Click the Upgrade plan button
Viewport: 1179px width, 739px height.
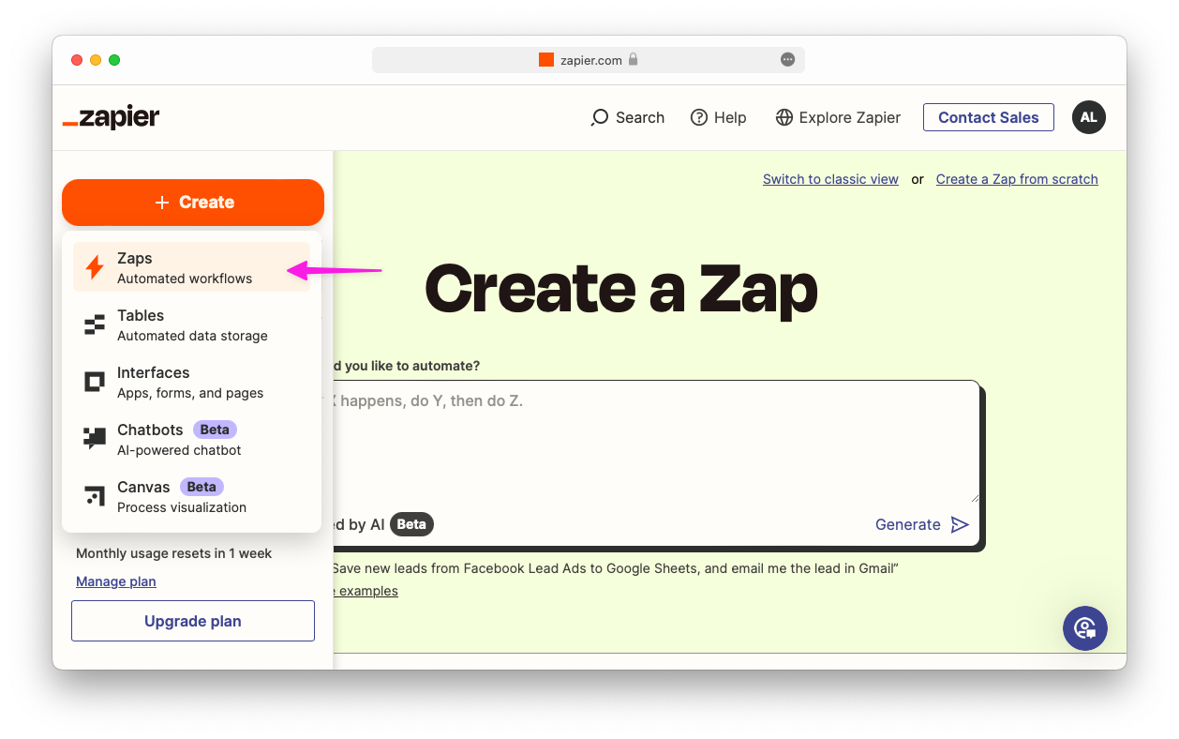[x=193, y=621]
